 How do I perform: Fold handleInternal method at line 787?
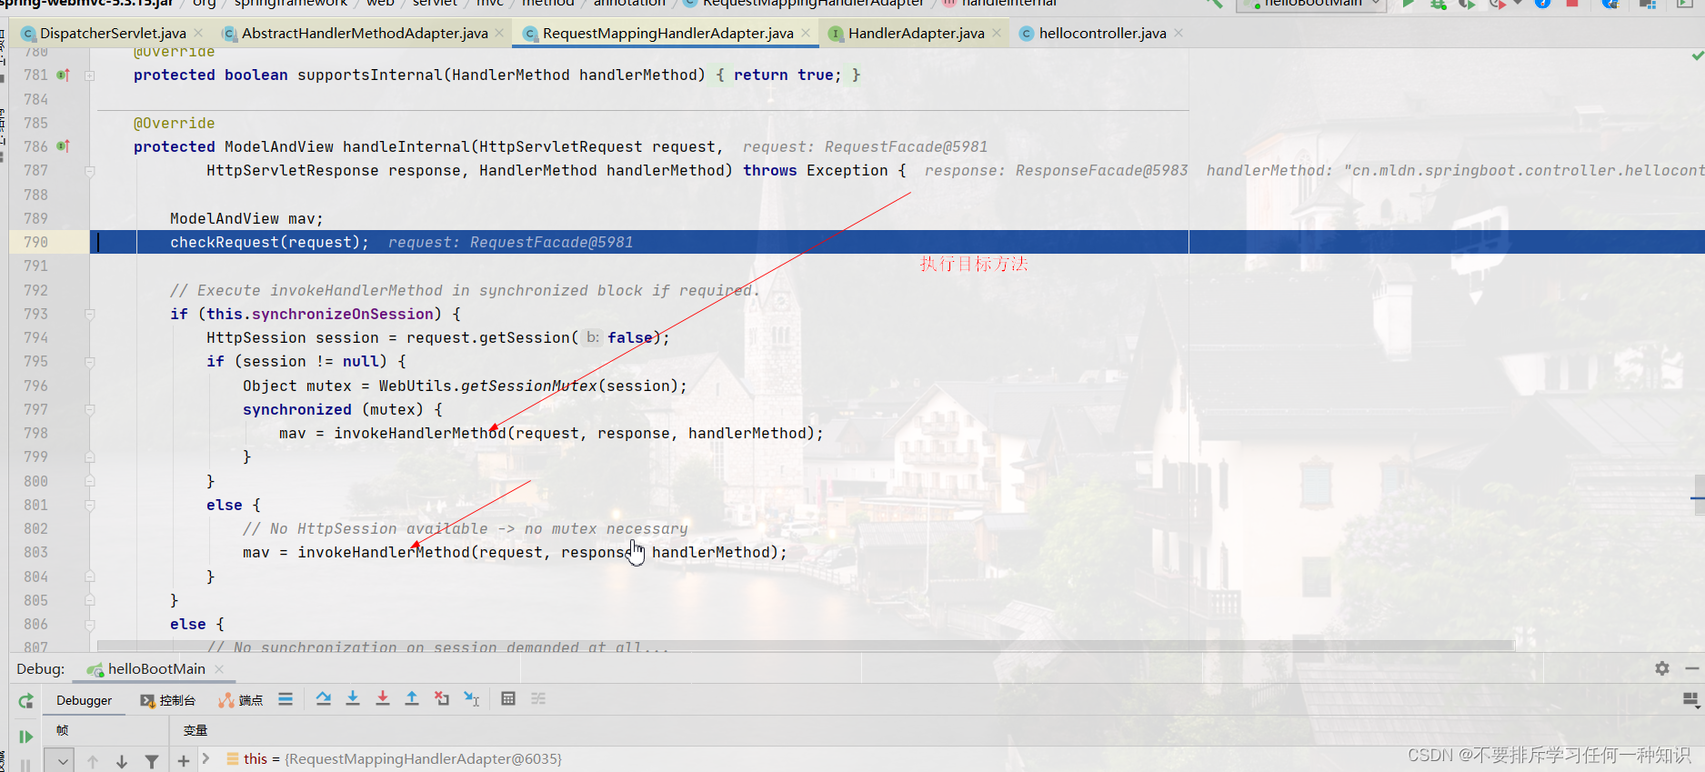click(x=90, y=171)
